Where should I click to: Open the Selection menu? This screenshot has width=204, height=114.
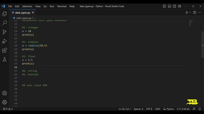pos(27,6)
